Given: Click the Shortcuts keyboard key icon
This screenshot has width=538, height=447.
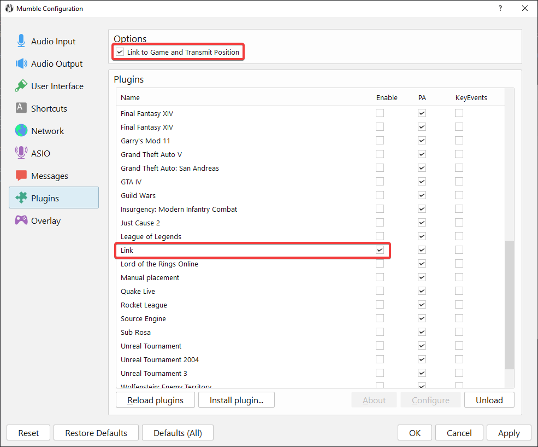Looking at the screenshot, I should [x=21, y=108].
